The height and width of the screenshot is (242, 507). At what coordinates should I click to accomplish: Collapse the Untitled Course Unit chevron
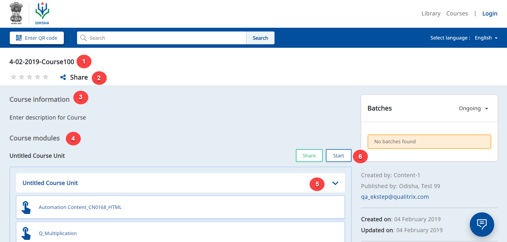coord(335,183)
